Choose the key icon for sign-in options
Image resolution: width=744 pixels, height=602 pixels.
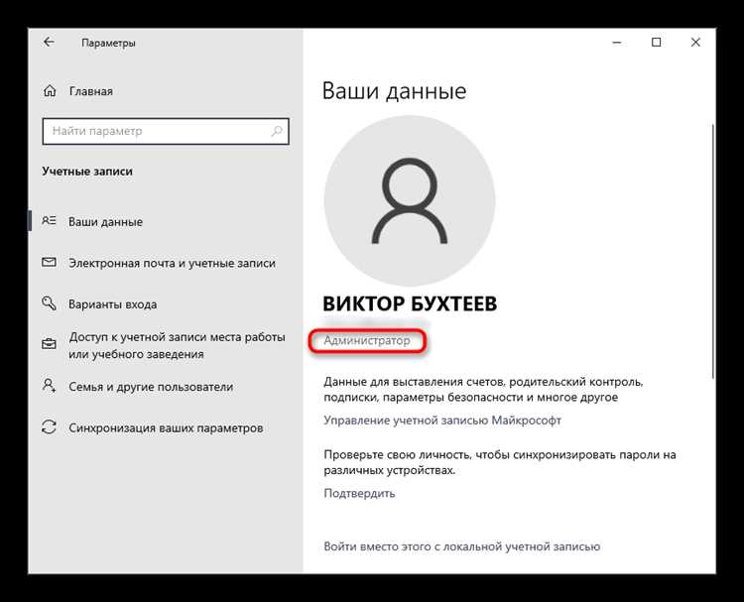coord(49,303)
